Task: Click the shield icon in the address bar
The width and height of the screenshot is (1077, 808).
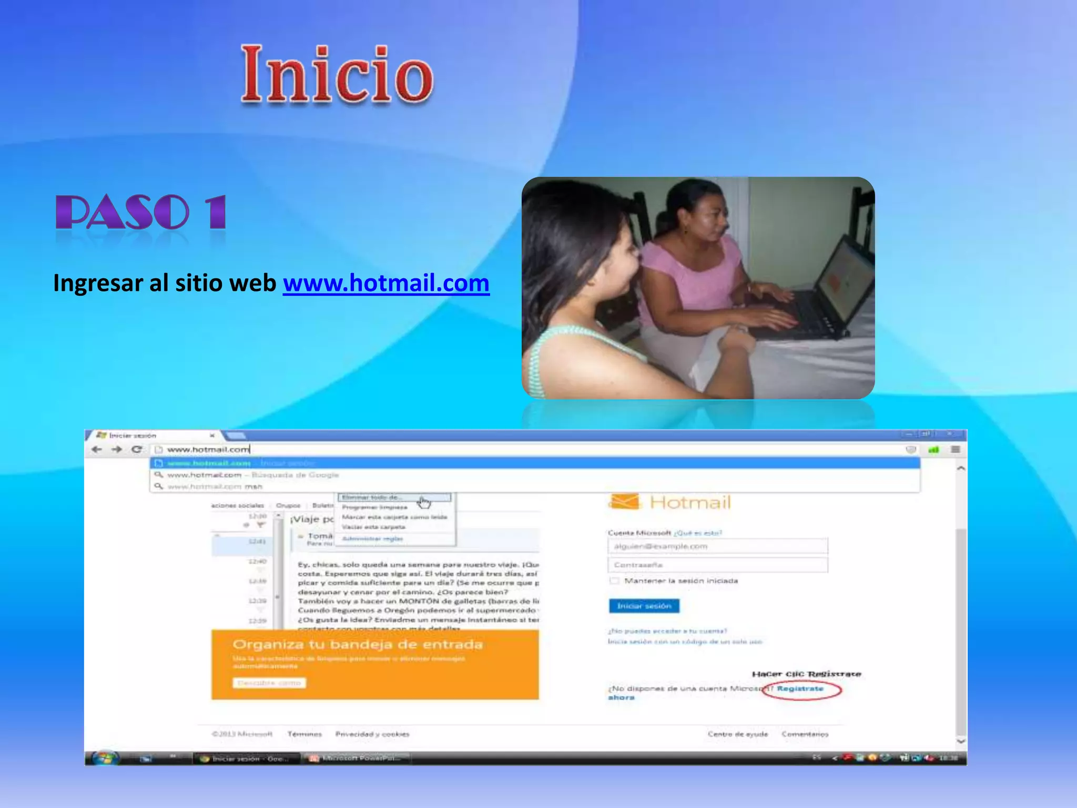Action: click(911, 449)
